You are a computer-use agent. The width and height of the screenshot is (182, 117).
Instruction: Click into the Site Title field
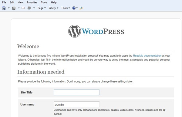(77, 92)
